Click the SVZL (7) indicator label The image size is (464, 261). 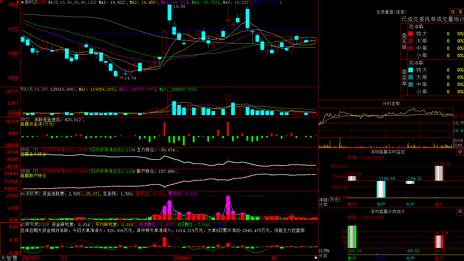coord(30,150)
